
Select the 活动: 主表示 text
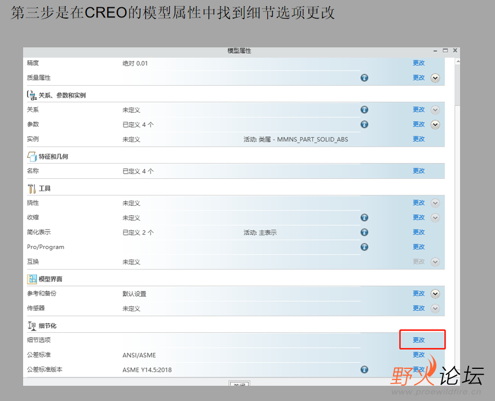[x=260, y=233]
